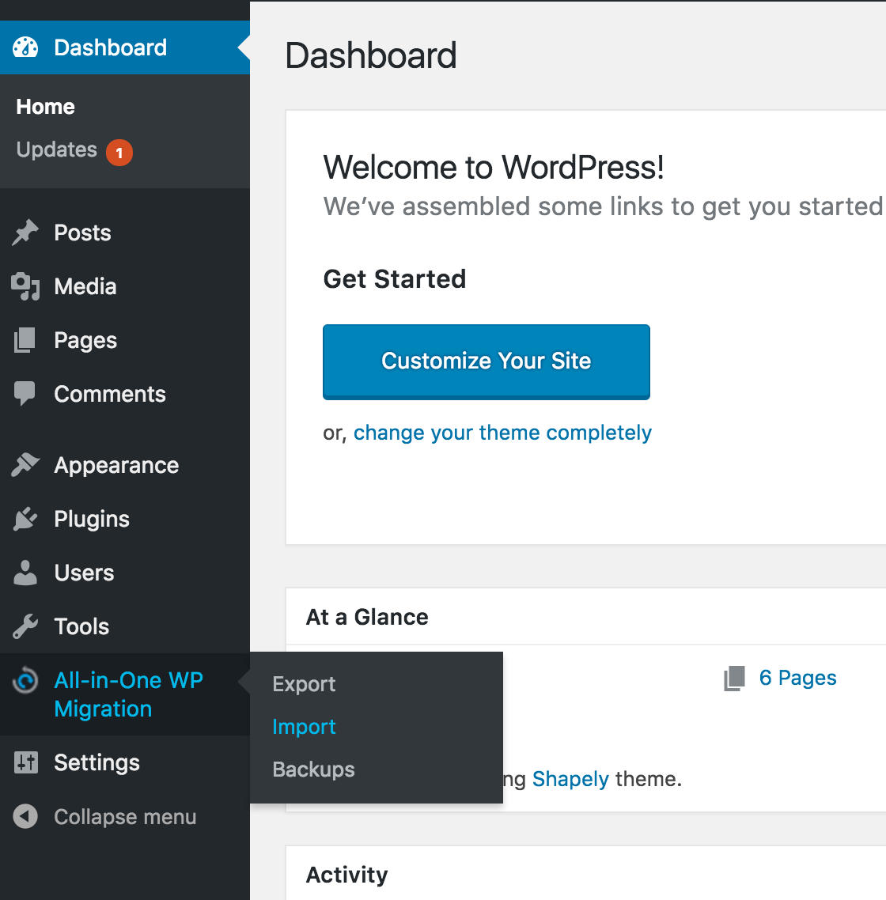Choose Backups from migration flyout
886x900 pixels.
[313, 770]
